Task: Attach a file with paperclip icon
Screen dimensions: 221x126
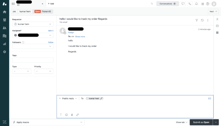Action: (72, 115)
